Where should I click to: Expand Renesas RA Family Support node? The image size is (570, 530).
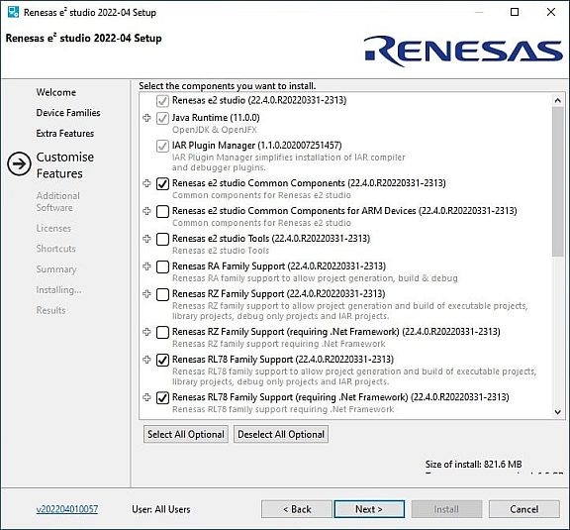coord(146,266)
